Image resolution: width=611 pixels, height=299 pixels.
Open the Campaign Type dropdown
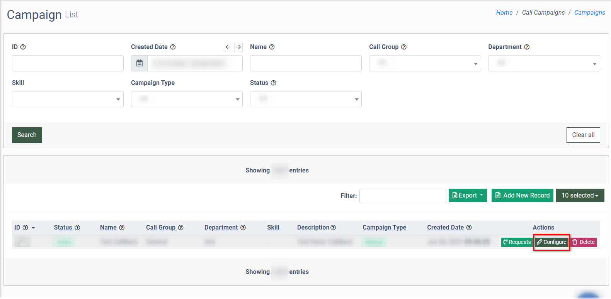[187, 99]
